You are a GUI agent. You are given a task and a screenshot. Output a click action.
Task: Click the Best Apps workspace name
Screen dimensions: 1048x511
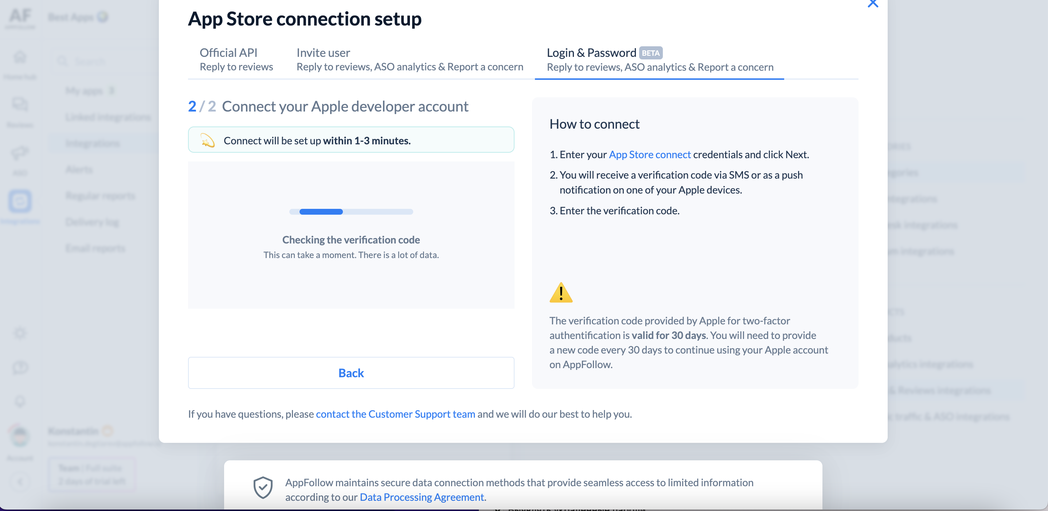click(71, 17)
